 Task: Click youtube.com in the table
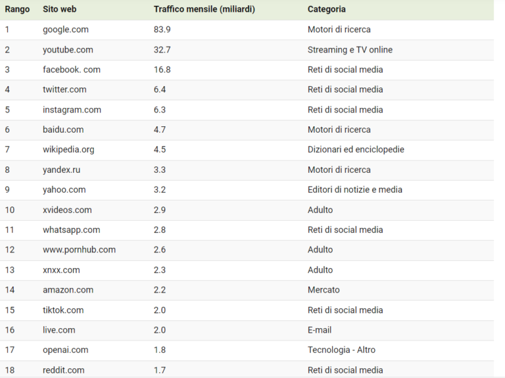click(68, 49)
